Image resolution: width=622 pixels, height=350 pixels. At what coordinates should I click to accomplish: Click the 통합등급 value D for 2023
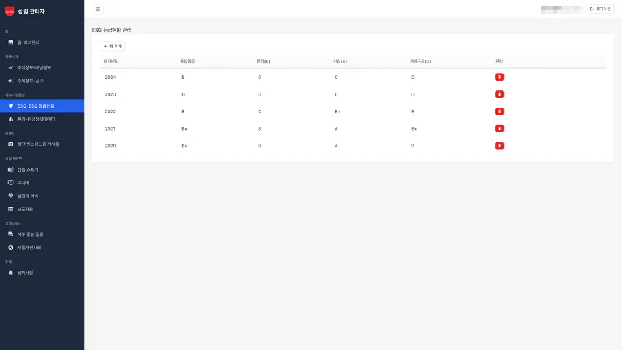183,94
